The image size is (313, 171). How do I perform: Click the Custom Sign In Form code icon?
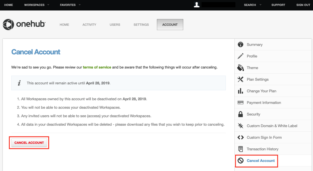pyautogui.click(x=241, y=137)
